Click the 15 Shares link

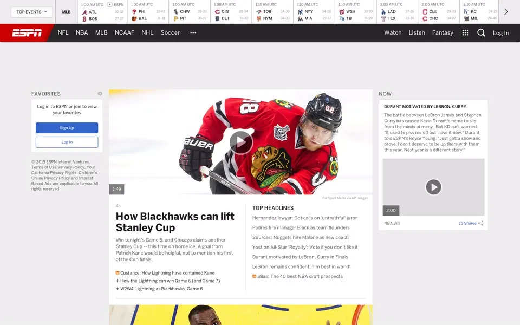coord(467,223)
